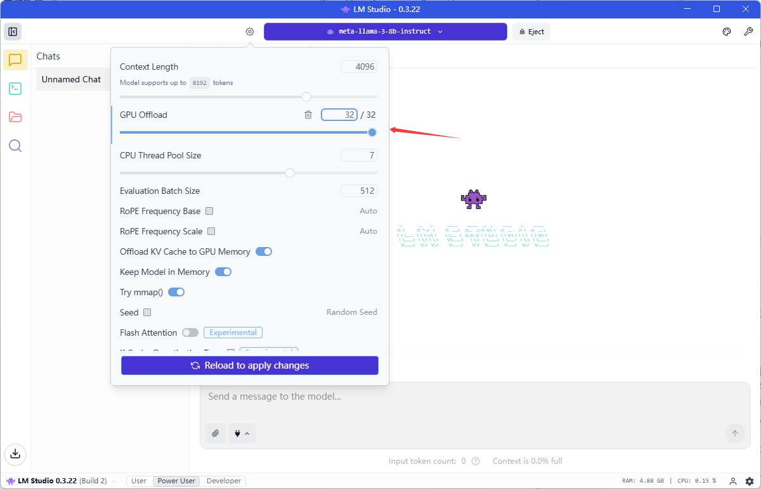Click the Context Length slider handle

(306, 97)
